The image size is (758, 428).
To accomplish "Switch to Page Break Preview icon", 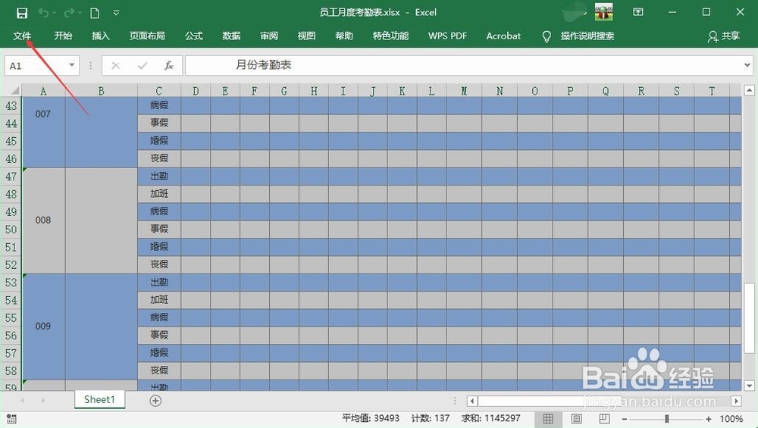I will point(604,418).
